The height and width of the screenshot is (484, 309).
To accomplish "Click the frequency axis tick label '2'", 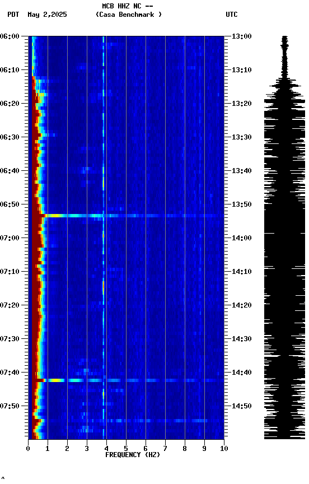I will tap(67, 449).
